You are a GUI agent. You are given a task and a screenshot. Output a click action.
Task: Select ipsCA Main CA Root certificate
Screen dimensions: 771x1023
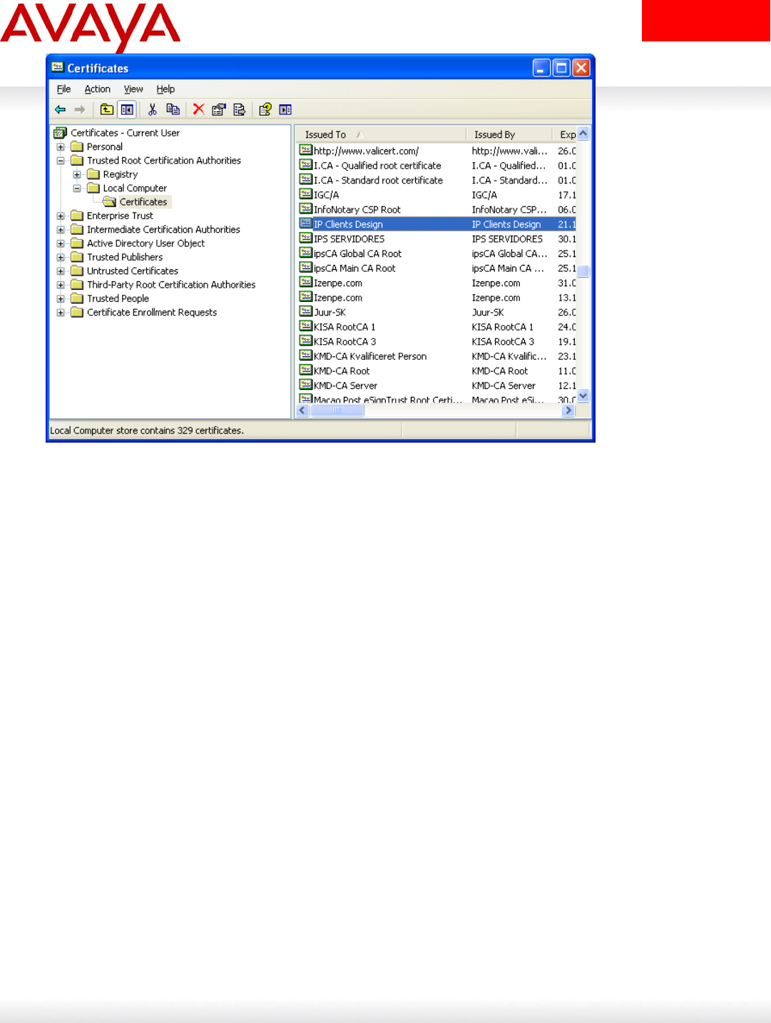pos(436,268)
